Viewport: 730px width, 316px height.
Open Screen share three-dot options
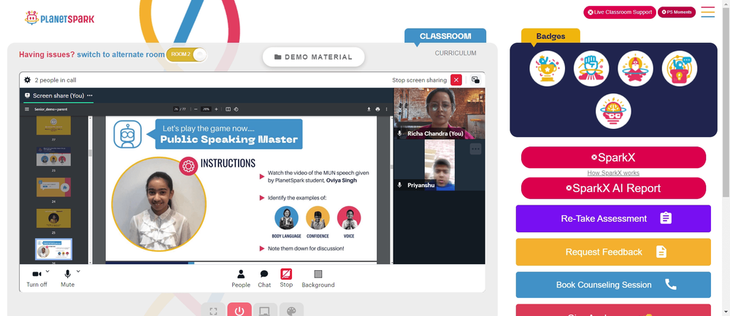(x=90, y=95)
